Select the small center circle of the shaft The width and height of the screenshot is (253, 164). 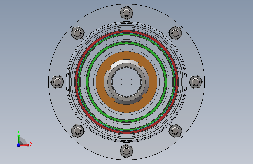pos(127,82)
